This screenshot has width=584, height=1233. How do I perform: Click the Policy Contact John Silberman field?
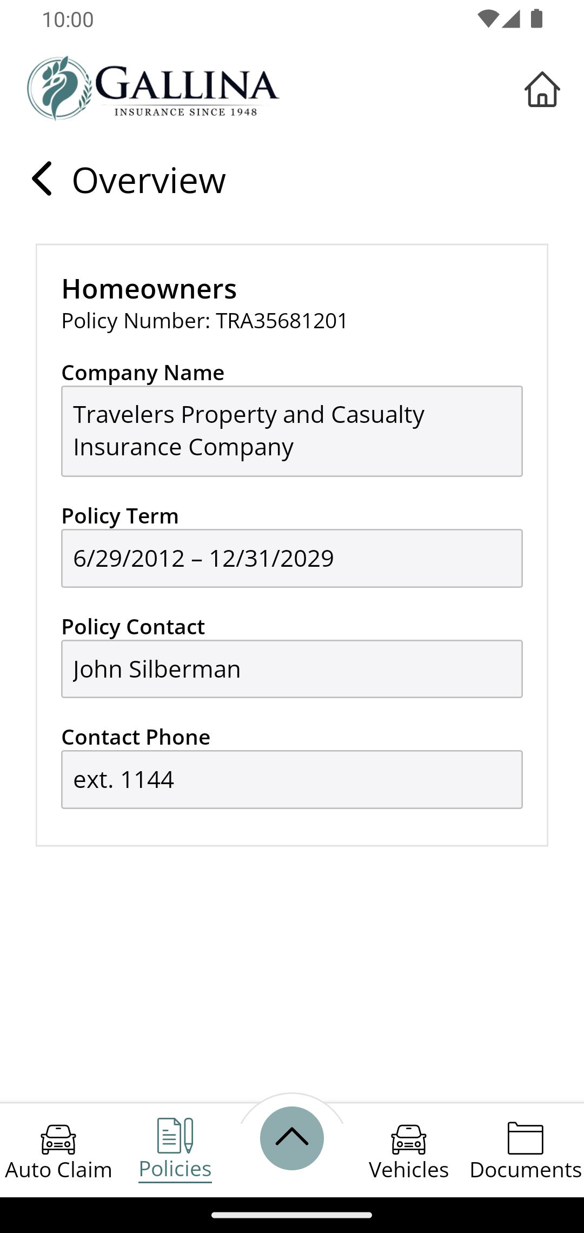coord(292,669)
